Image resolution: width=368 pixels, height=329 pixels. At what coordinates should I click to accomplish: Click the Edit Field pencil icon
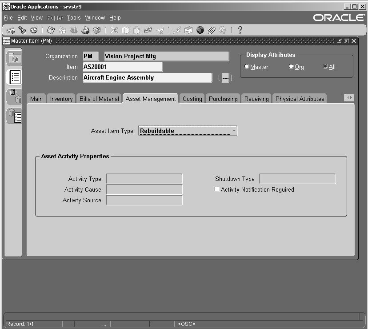coord(177,30)
